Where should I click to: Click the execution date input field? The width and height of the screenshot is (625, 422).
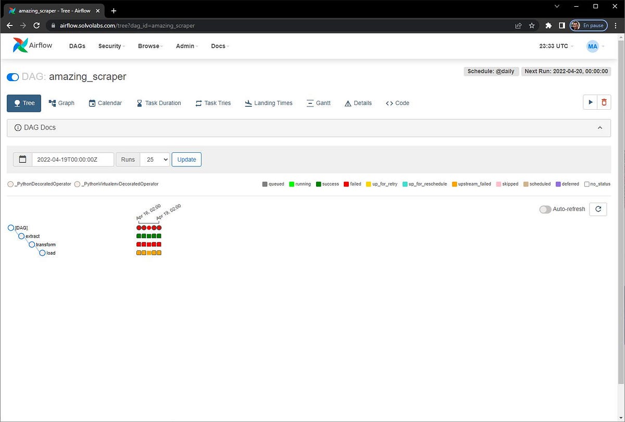[x=73, y=159]
